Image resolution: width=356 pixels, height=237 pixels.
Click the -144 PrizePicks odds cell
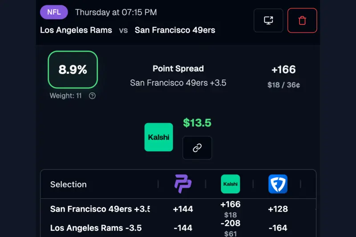click(183, 228)
